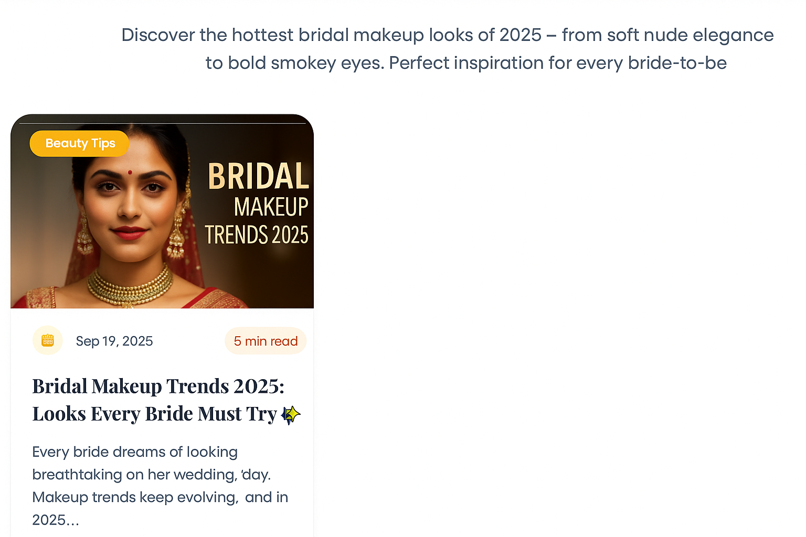
Task: Select the sparkle emoji in the article title
Action: [290, 414]
